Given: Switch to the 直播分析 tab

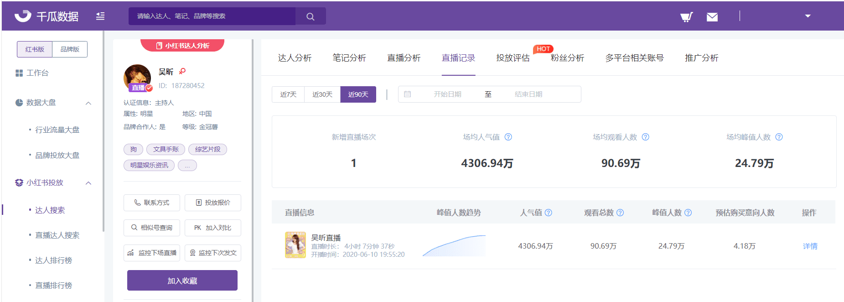Looking at the screenshot, I should 404,58.
